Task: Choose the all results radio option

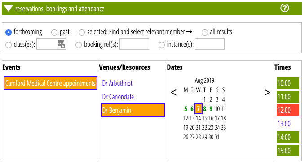Action: tap(205, 32)
